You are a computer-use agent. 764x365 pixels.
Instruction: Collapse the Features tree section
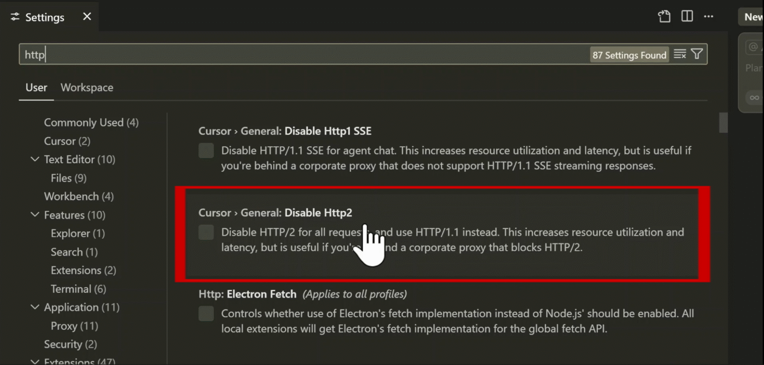35,215
